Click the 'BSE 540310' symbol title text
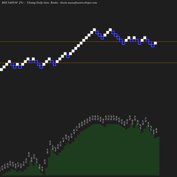177x177 pixels. tap(10, 2)
